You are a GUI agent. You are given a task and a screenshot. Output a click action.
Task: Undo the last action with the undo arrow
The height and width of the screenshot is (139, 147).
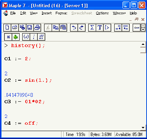pos(74,27)
